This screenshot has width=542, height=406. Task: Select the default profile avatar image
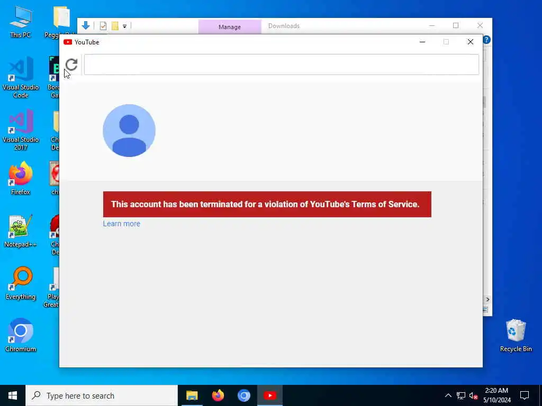click(x=129, y=131)
